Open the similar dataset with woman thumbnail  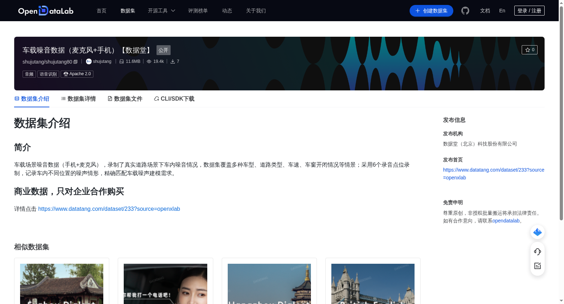click(x=165, y=284)
